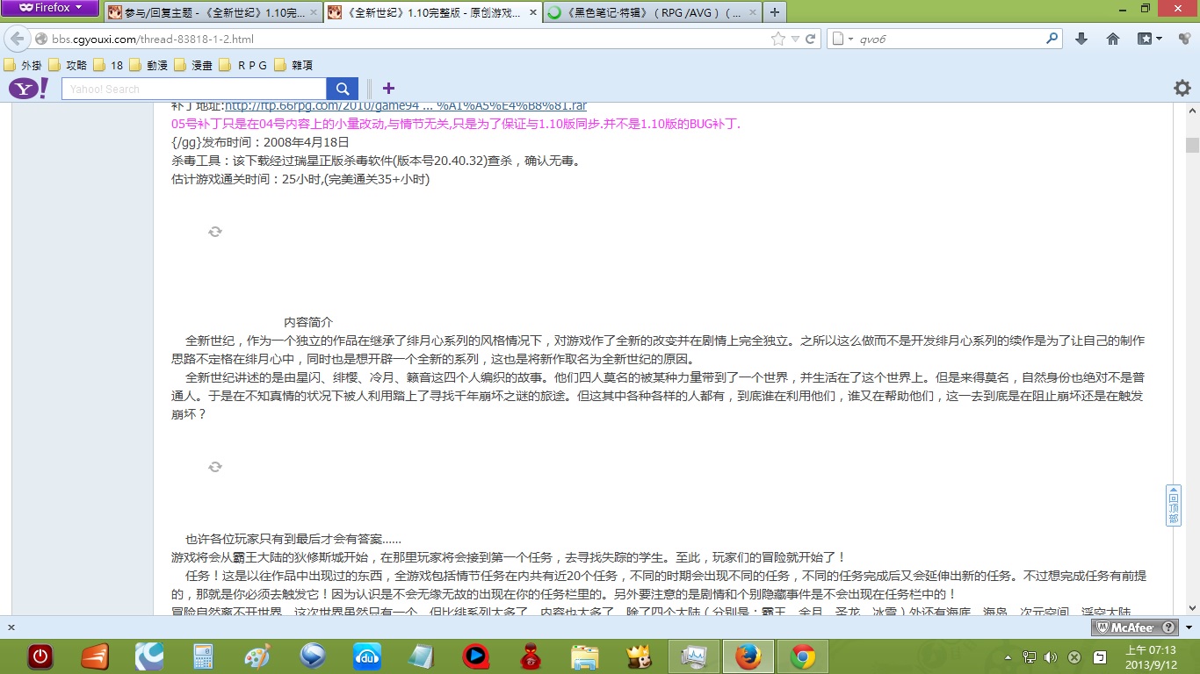This screenshot has height=674, width=1200.
Task: Open Chrome from the taskbar
Action: 802,656
